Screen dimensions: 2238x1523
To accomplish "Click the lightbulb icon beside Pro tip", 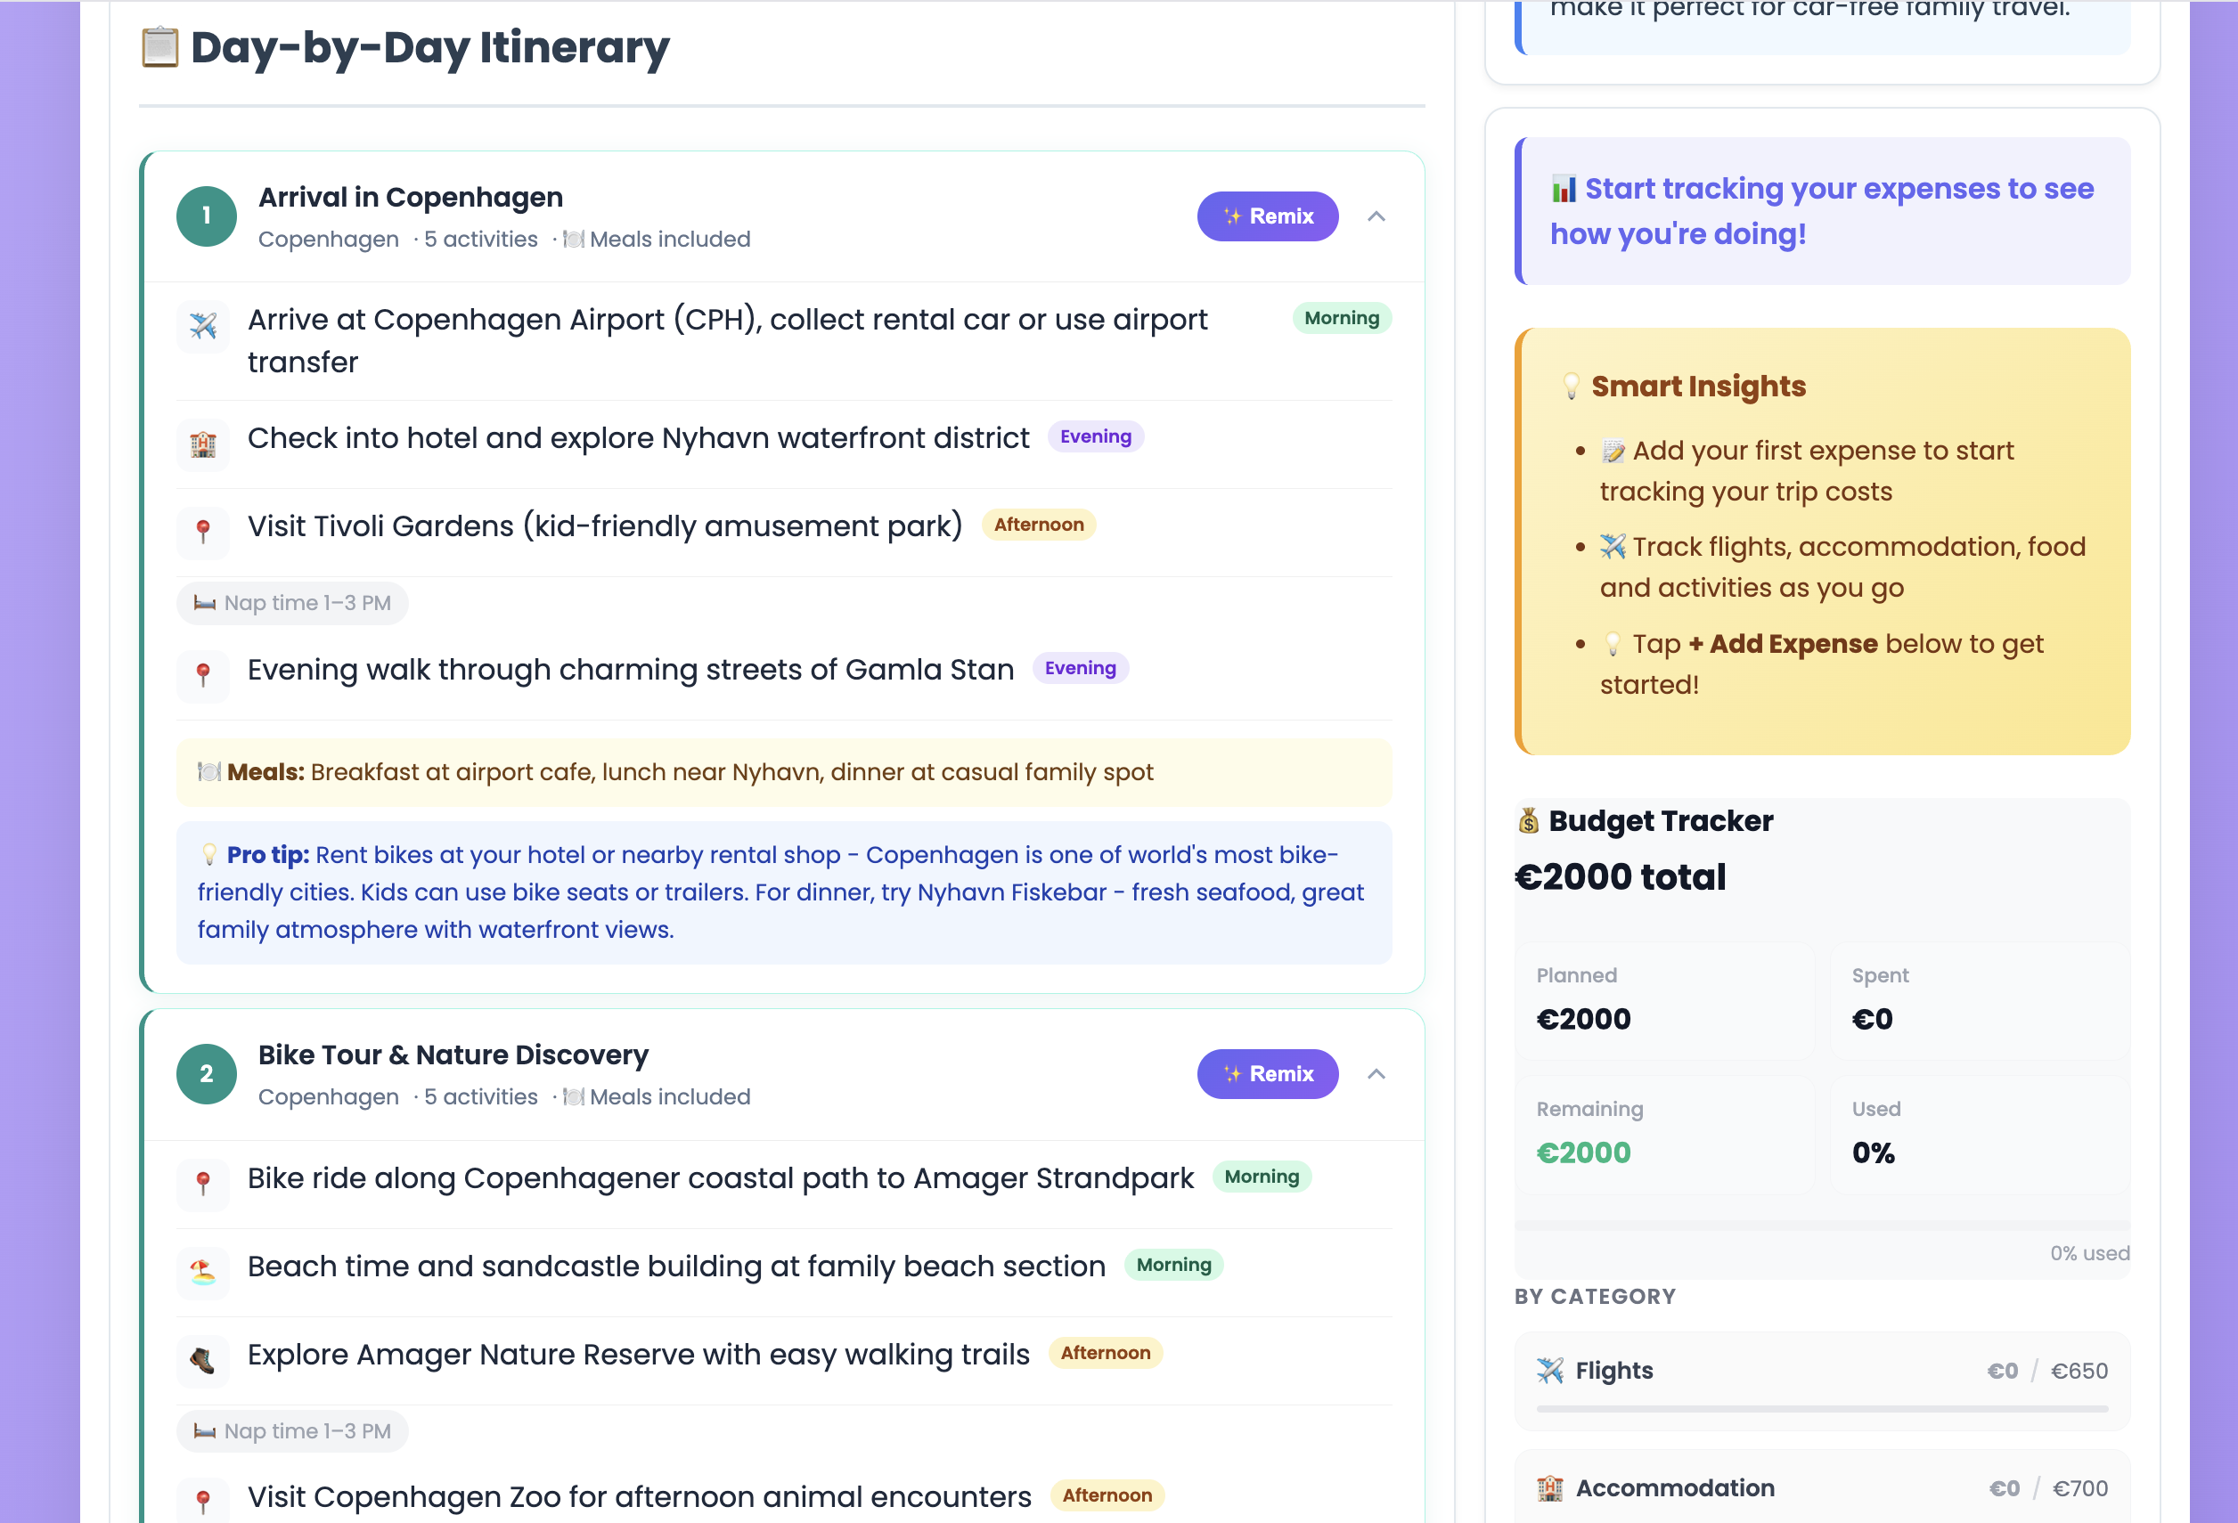I will pyautogui.click(x=209, y=855).
